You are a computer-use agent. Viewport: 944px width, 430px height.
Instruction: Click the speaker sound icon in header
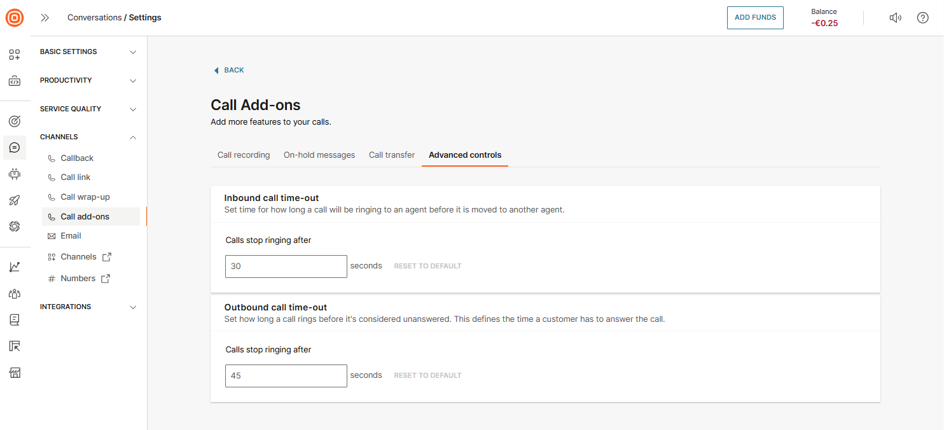pos(895,18)
